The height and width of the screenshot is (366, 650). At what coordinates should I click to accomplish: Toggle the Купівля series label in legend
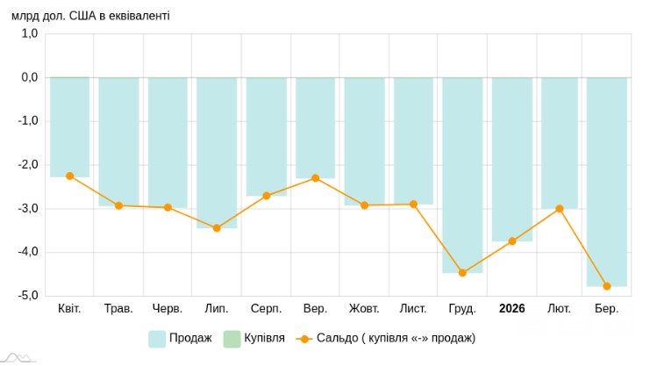[x=264, y=338]
